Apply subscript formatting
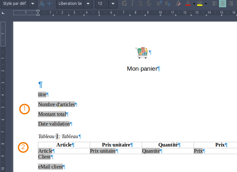The width and height of the screenshot is (237, 172). 167,3
